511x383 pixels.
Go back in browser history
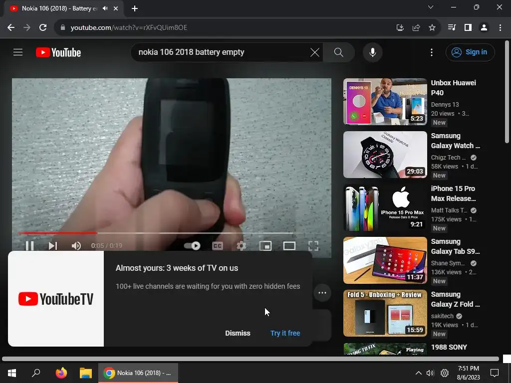click(11, 28)
